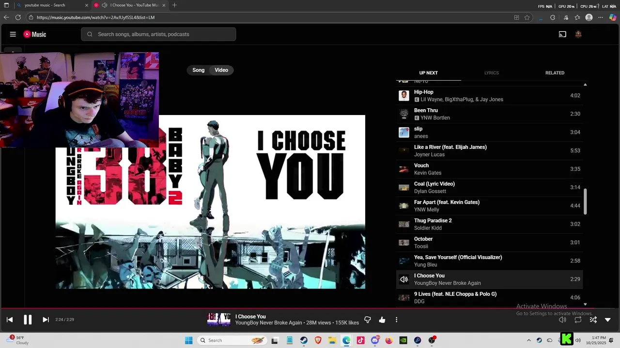Screen dimensions: 620x348
Task: Switch to Song mode
Action: click(x=199, y=70)
